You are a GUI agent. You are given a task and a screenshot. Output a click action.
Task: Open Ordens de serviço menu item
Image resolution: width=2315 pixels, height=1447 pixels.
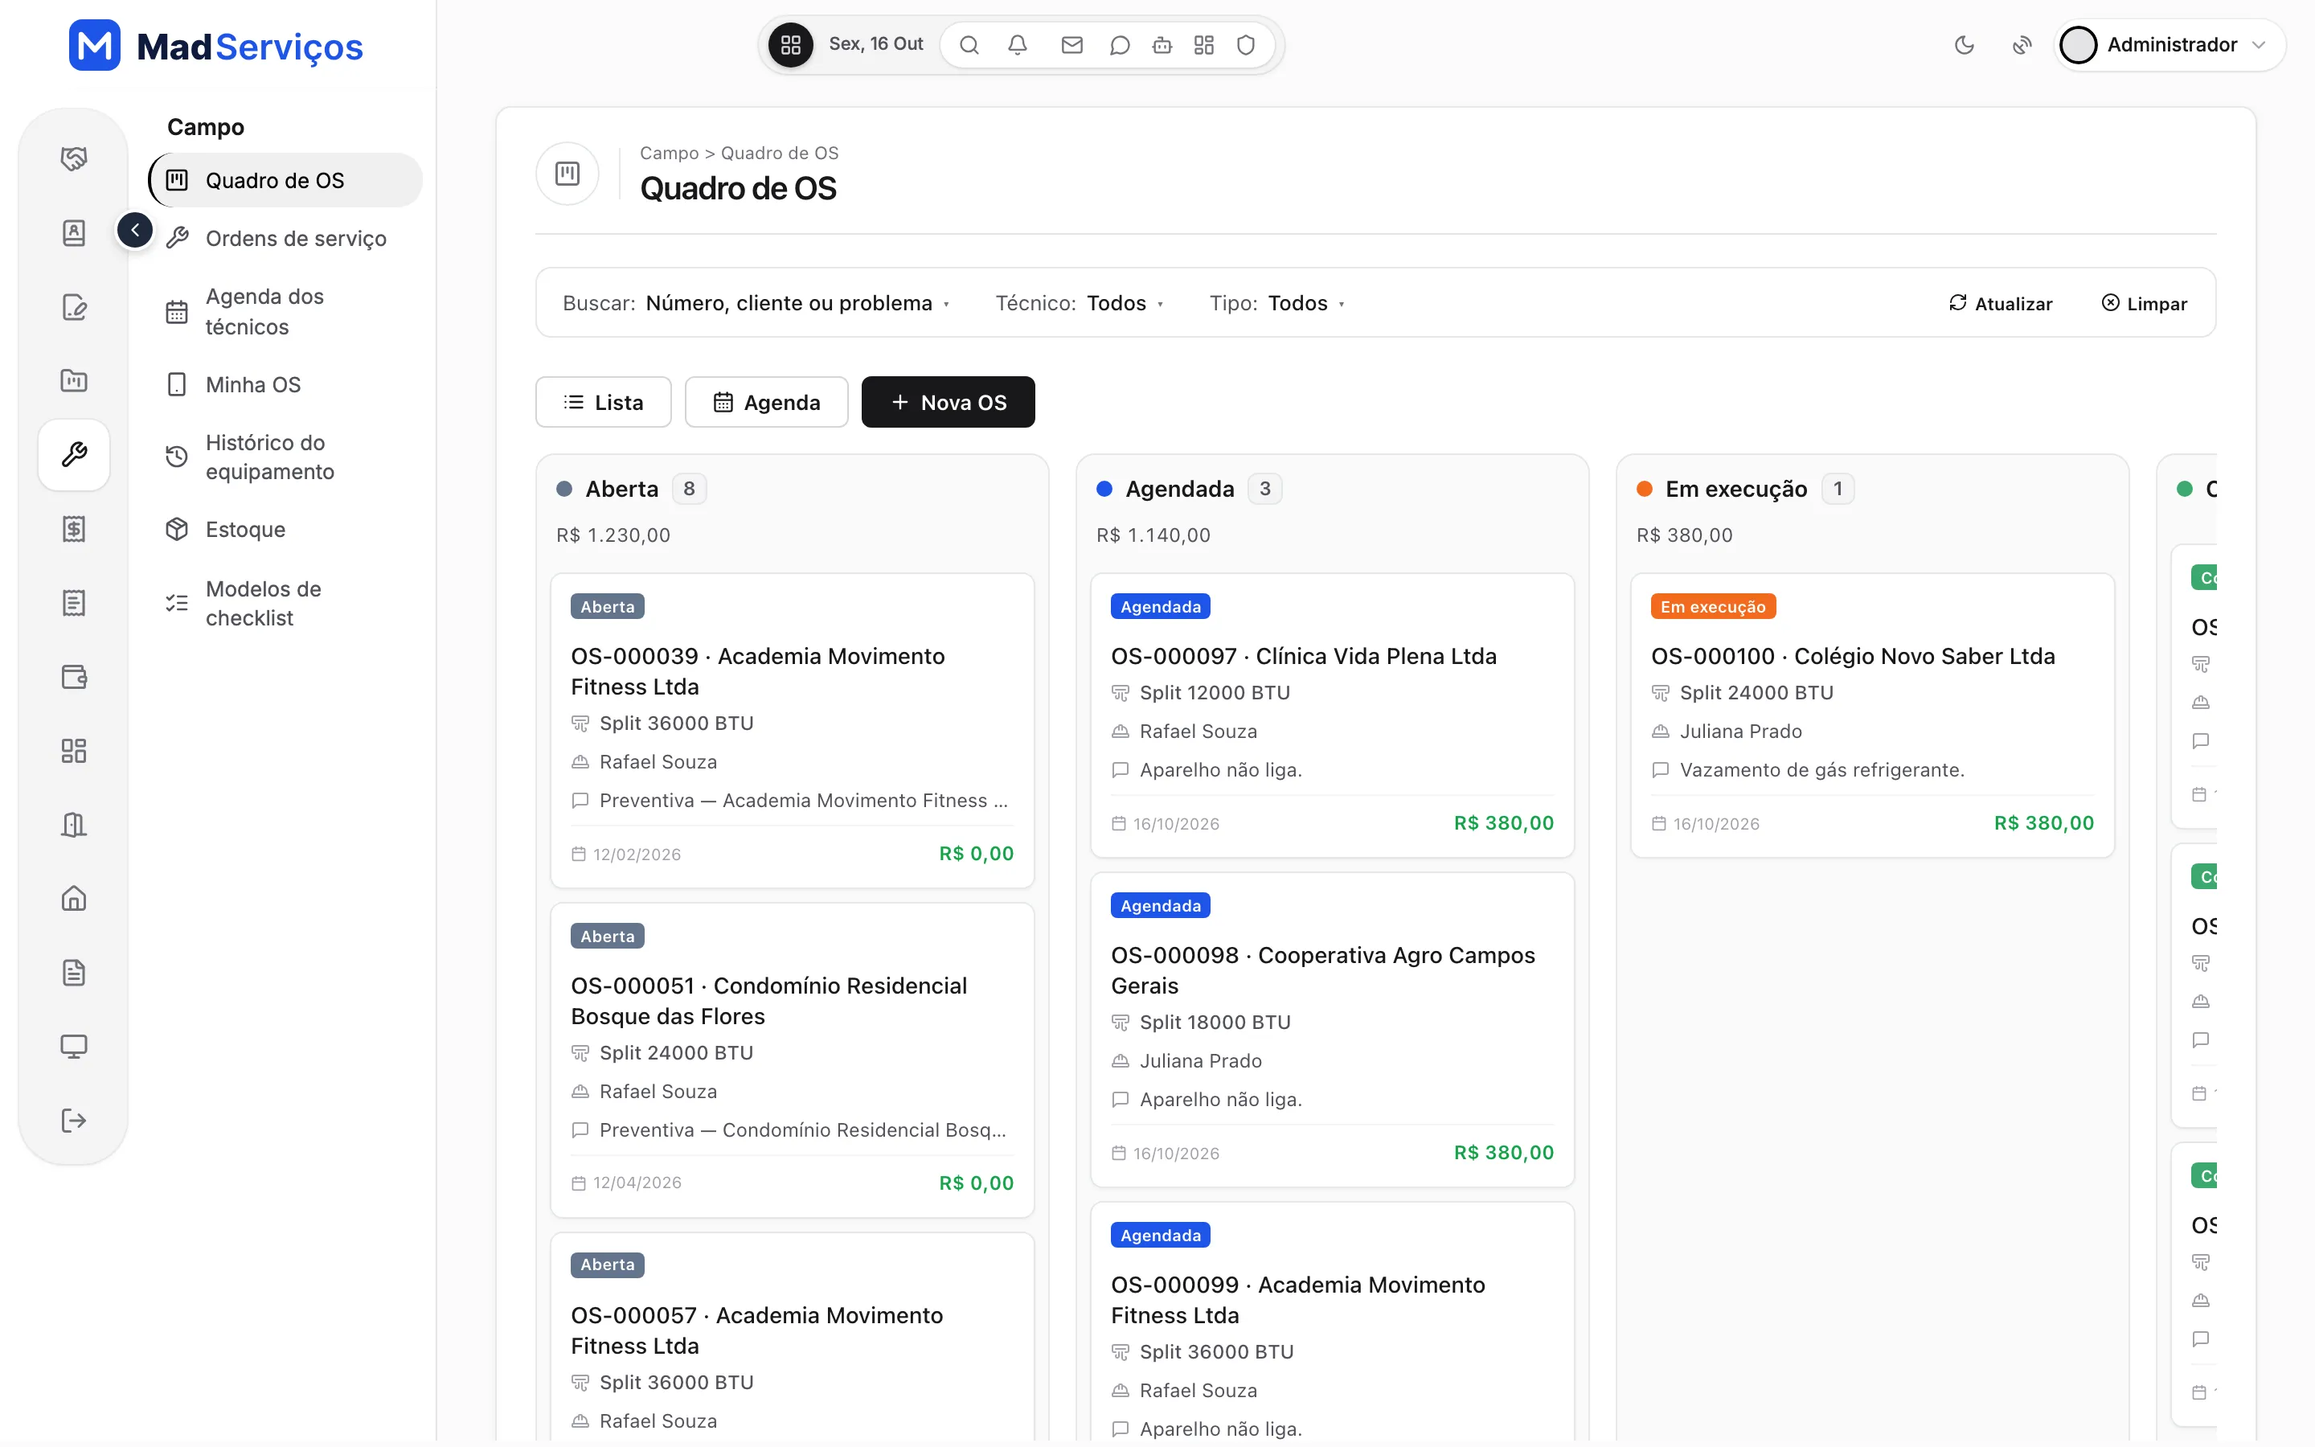coord(286,238)
